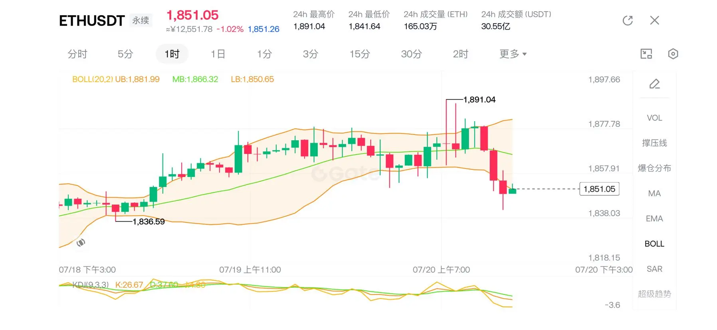The height and width of the screenshot is (330, 717).
Task: Click the 1,836.59 low marker on chart
Action: 149,222
